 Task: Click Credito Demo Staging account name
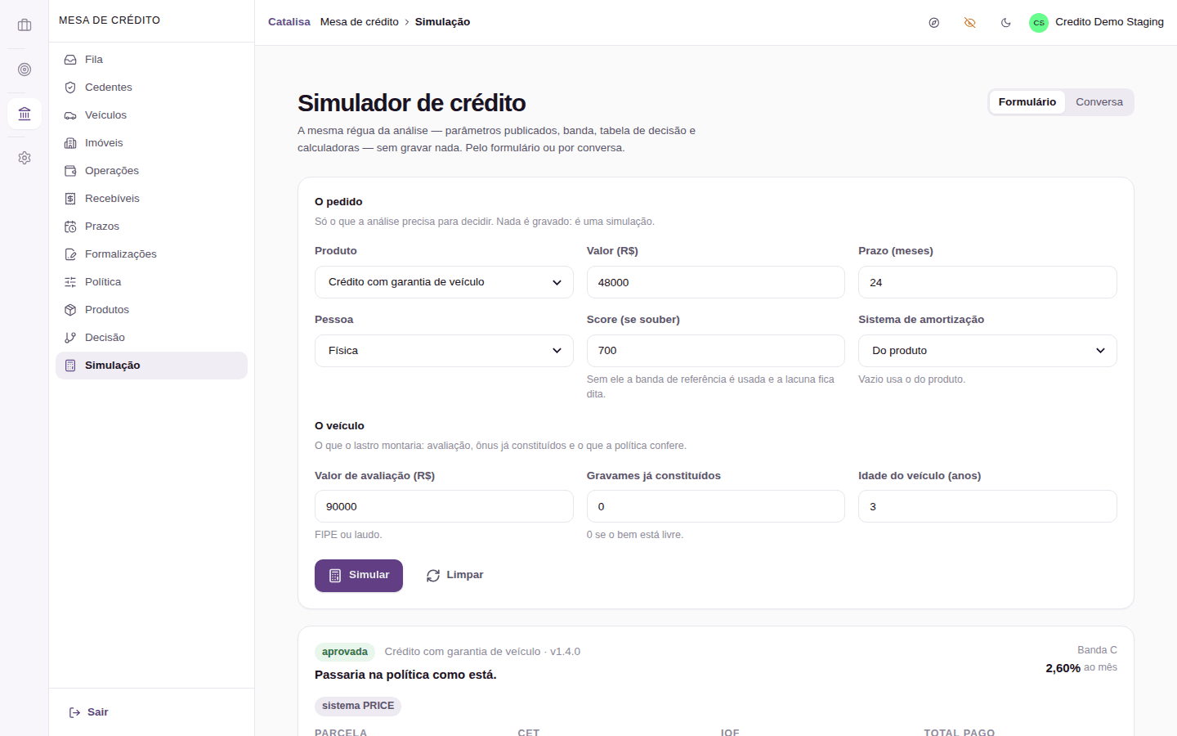pyautogui.click(x=1109, y=22)
